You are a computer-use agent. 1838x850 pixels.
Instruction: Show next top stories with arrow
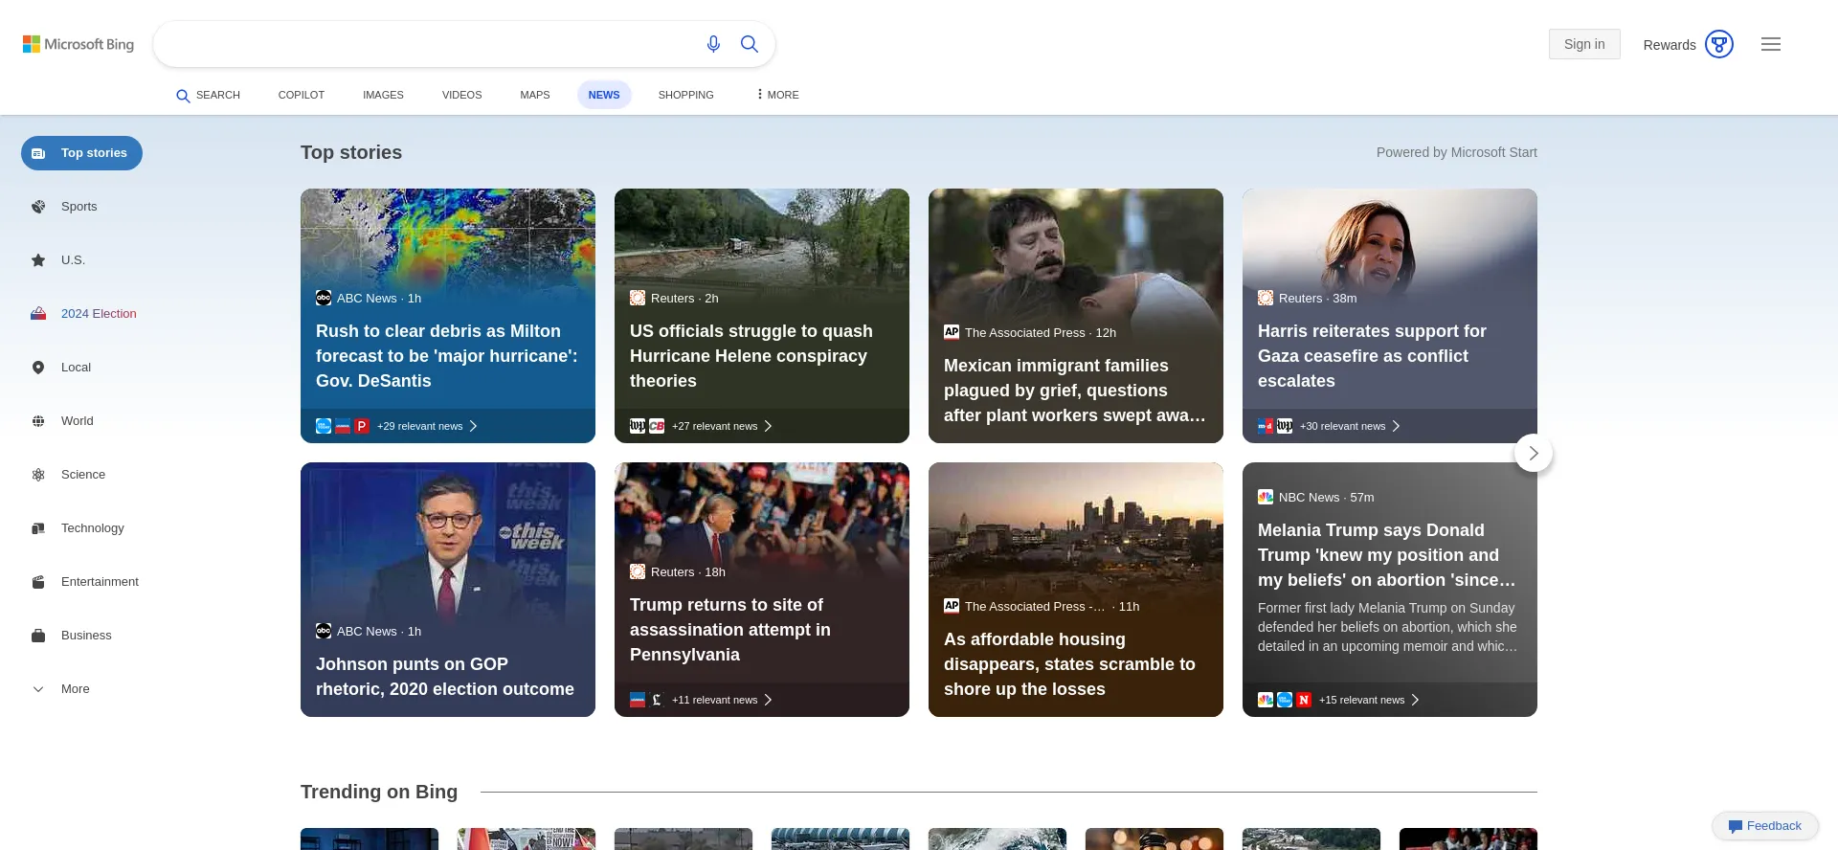(x=1534, y=453)
